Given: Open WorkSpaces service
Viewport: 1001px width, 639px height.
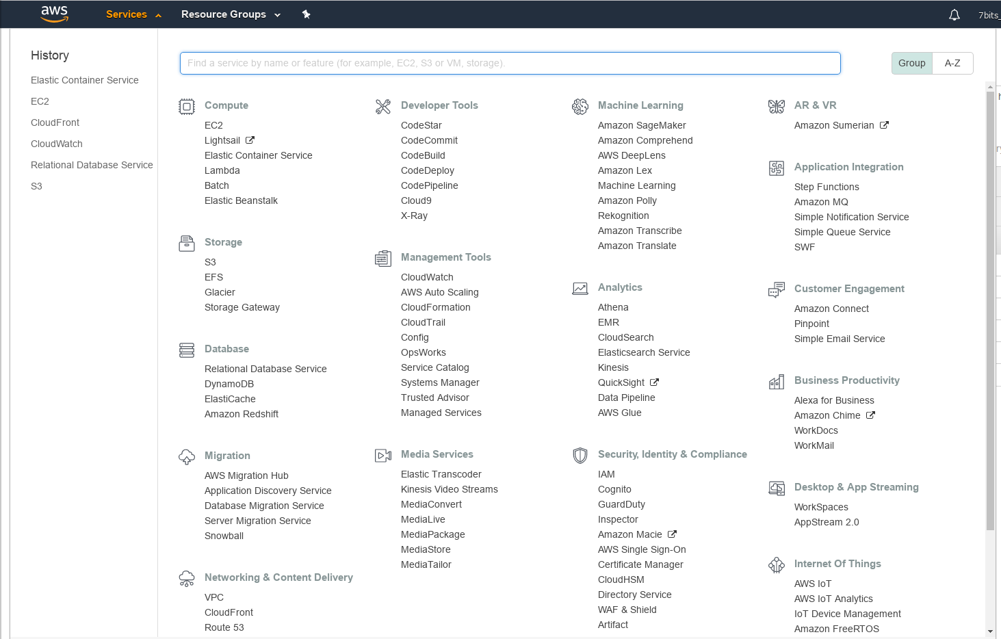Looking at the screenshot, I should [821, 507].
